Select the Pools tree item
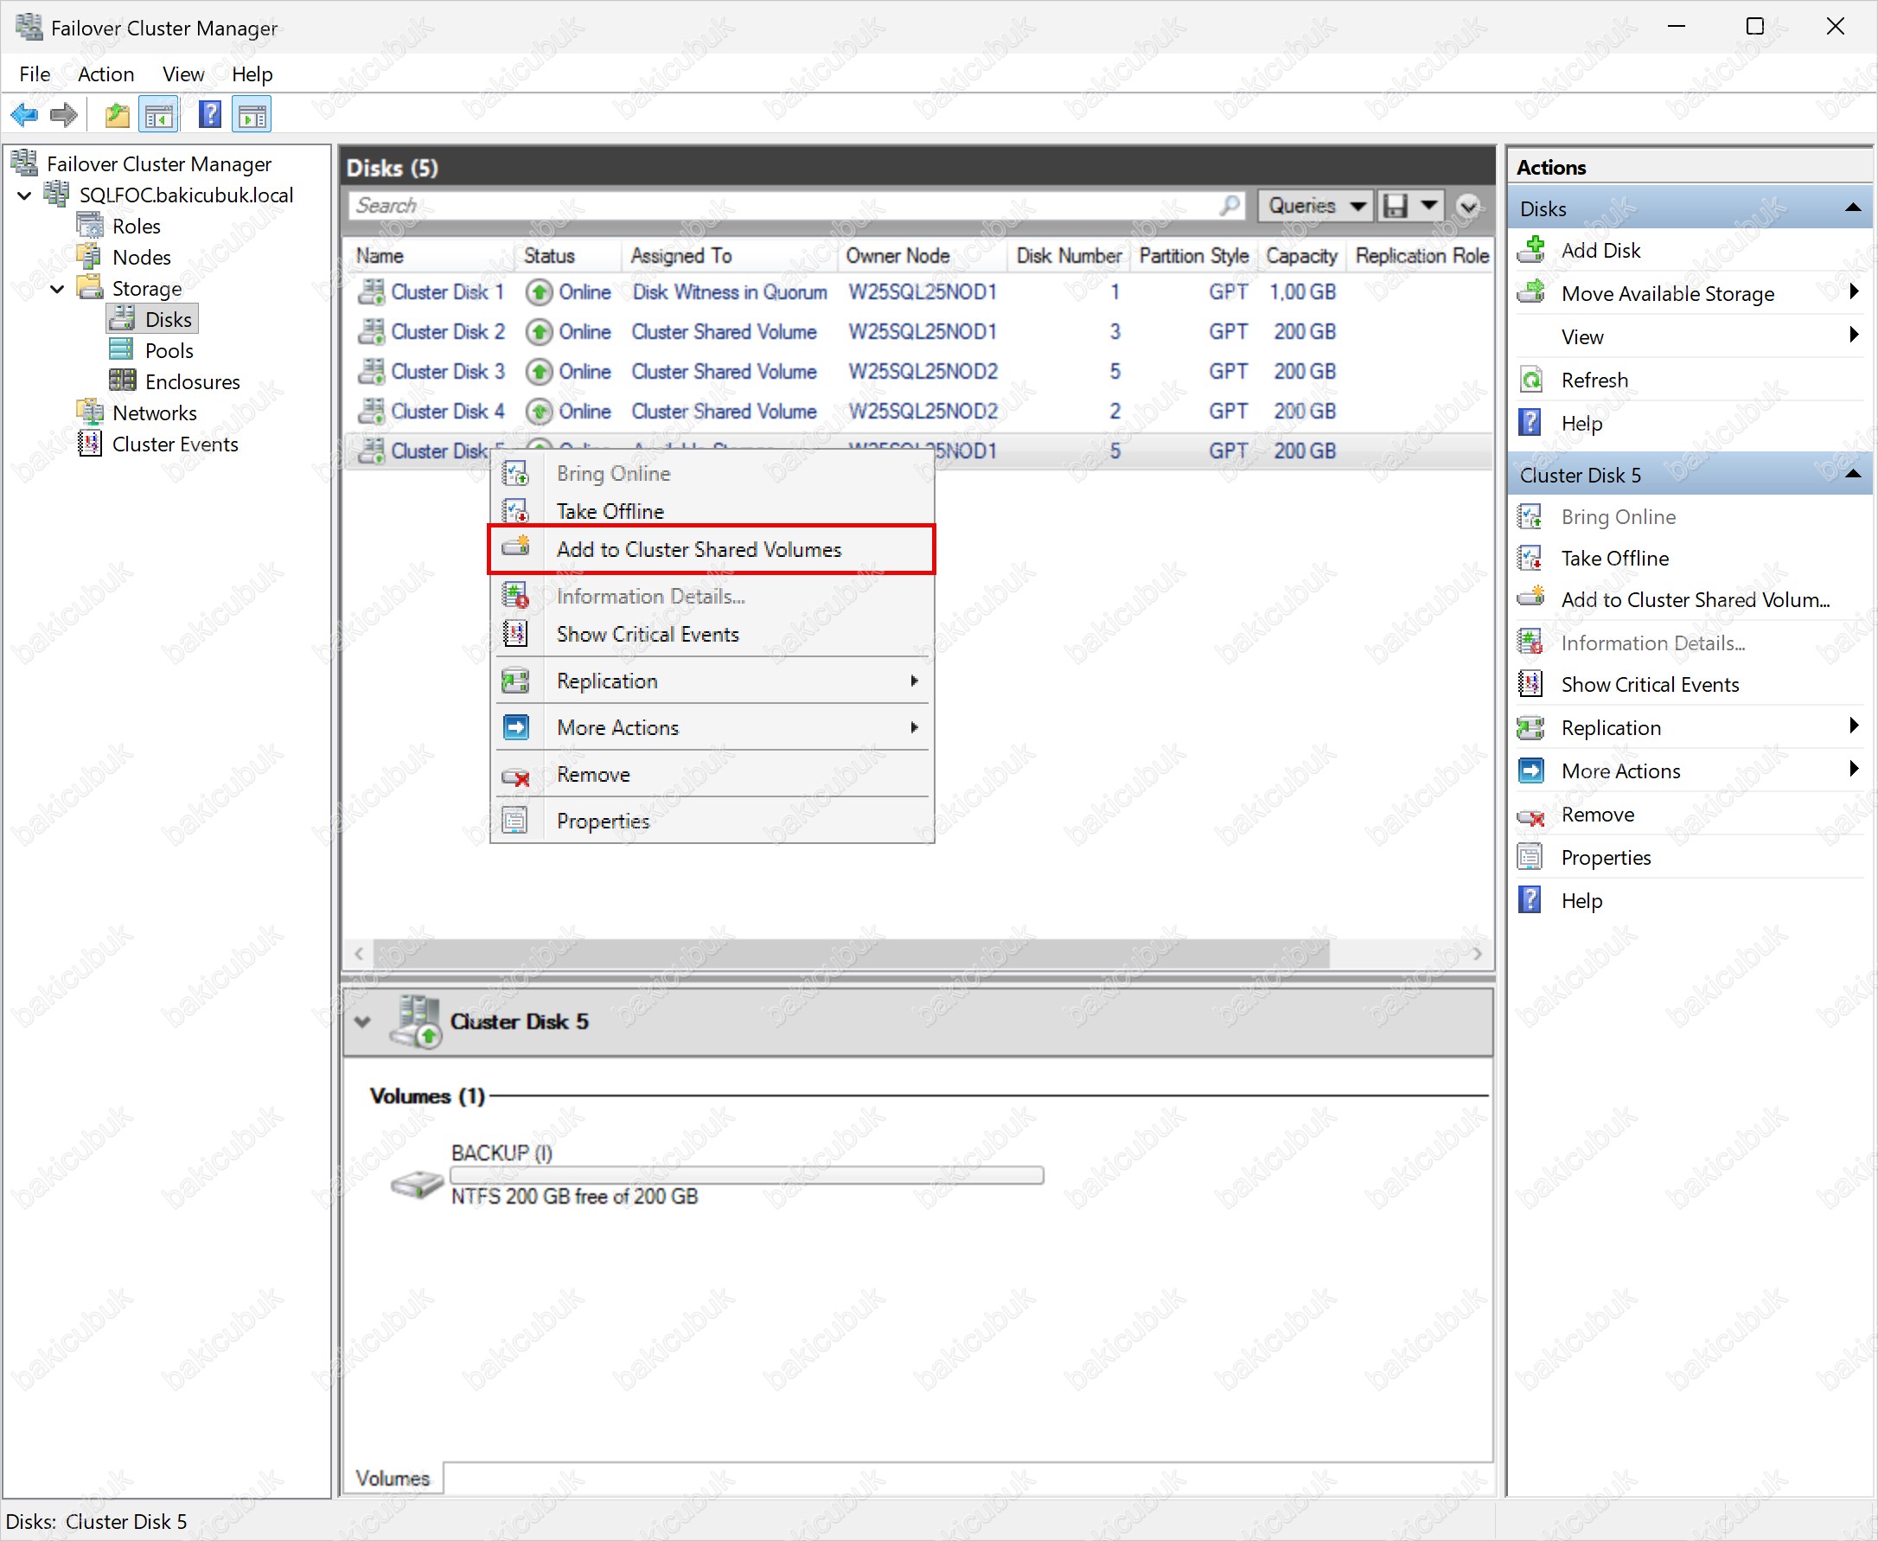 (x=169, y=350)
